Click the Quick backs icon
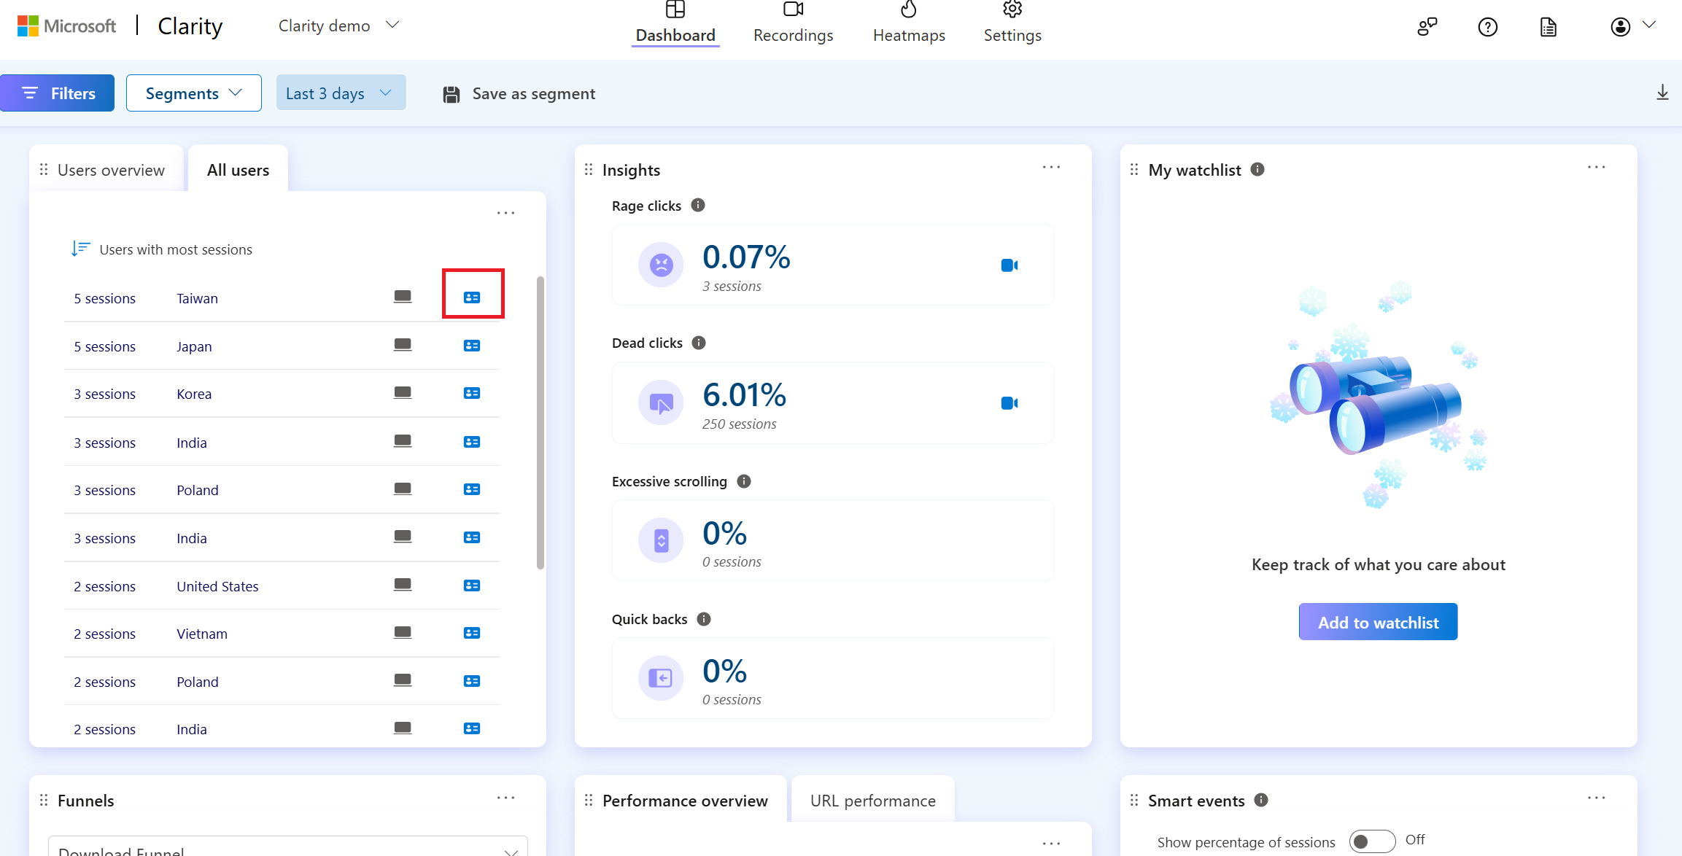The height and width of the screenshot is (856, 1682). click(x=661, y=678)
